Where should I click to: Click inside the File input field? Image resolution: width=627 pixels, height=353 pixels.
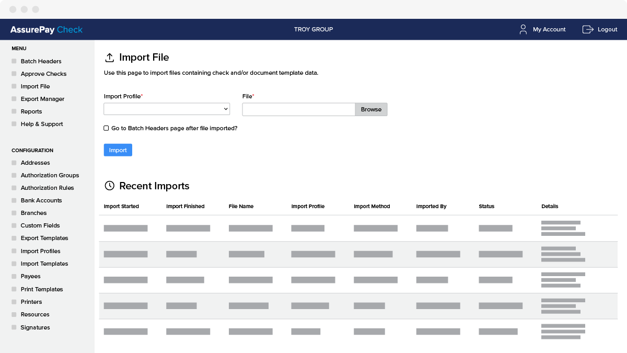pyautogui.click(x=298, y=109)
